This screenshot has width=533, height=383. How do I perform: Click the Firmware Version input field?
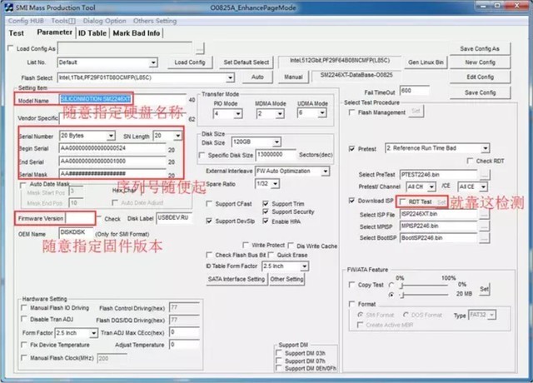click(80, 218)
